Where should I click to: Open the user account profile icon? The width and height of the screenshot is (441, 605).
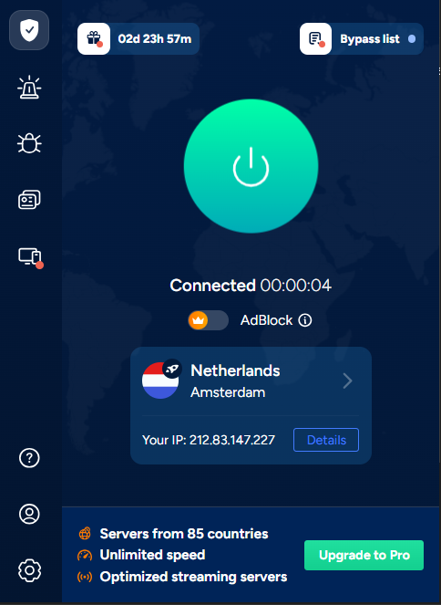click(29, 514)
